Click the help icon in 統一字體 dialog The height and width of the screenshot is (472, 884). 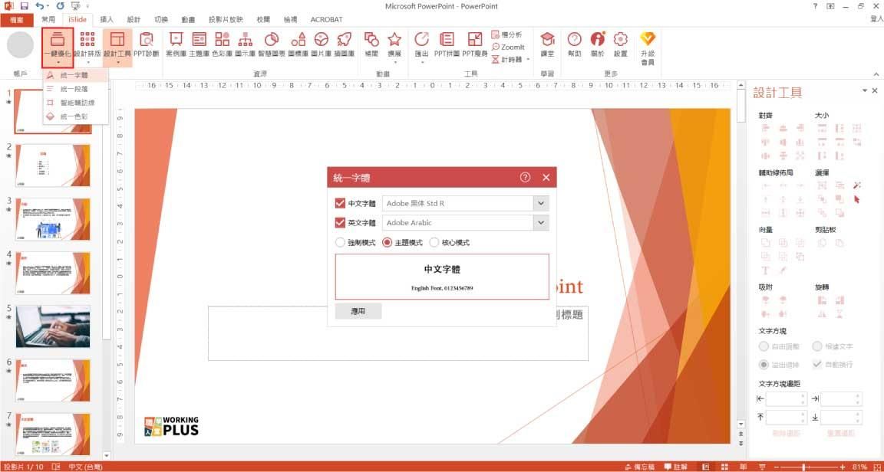[525, 177]
